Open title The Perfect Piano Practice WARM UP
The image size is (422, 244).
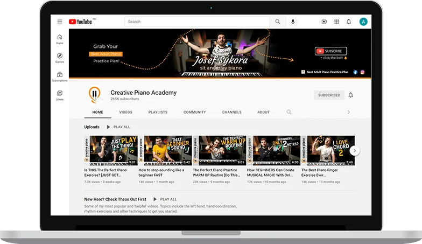click(216, 172)
